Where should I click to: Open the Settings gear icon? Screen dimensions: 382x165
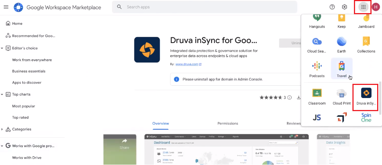[x=344, y=7]
